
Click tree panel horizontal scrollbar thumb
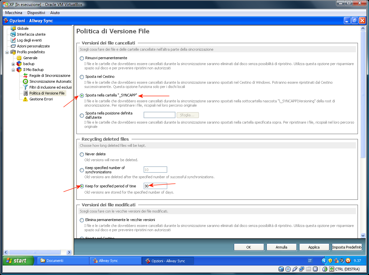click(x=35, y=252)
